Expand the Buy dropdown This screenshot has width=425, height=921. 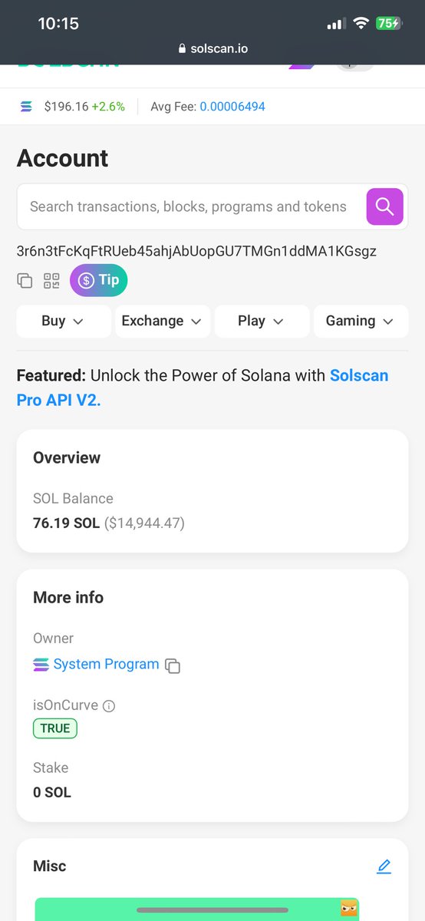[x=64, y=321]
